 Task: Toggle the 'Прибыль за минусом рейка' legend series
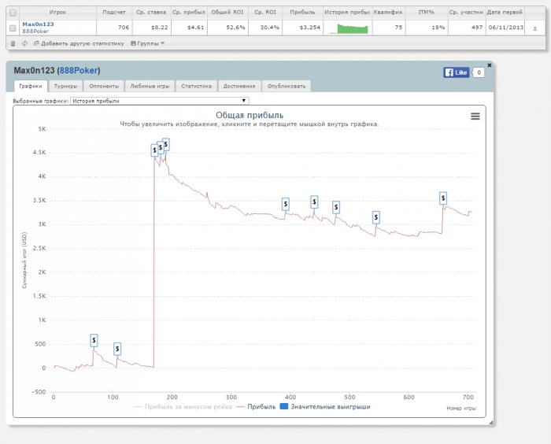[182, 407]
